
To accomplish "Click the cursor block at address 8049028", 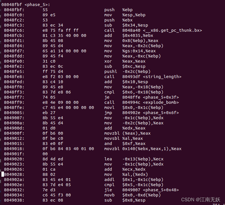I will (x=3, y=174).
